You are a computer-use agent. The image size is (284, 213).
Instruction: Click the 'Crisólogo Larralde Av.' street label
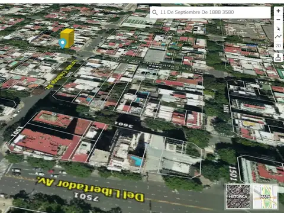click(x=62, y=74)
